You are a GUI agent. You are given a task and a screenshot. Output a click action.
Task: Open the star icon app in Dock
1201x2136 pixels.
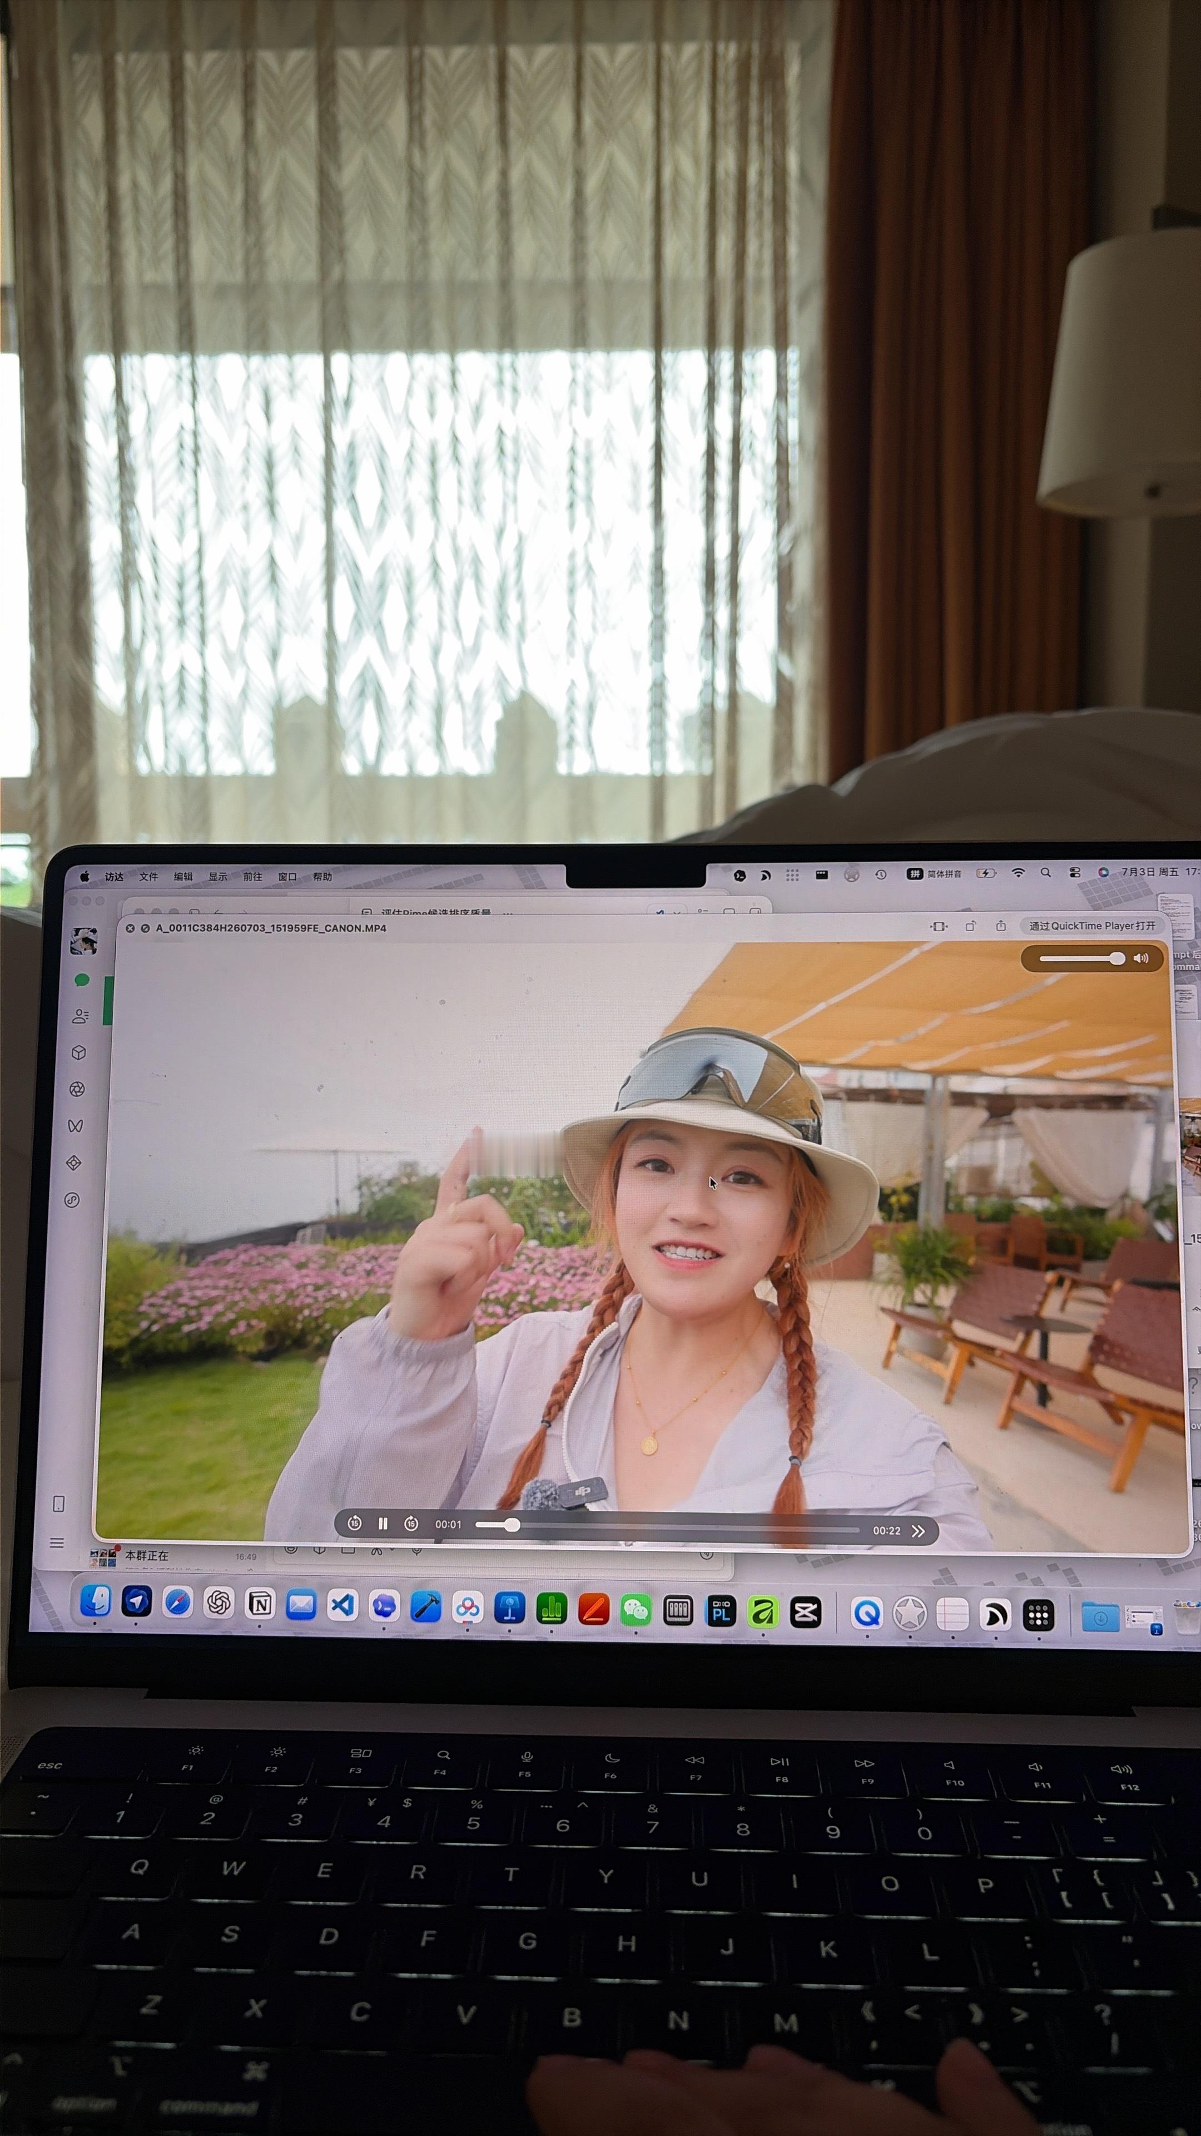tap(909, 1614)
